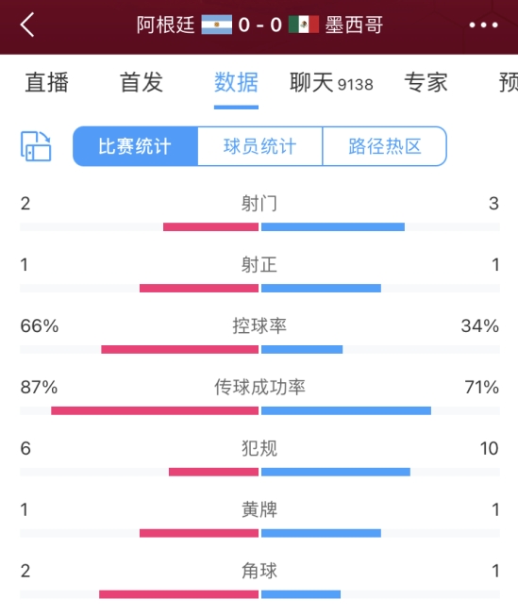Open the partially visible 预 tab

(x=509, y=82)
